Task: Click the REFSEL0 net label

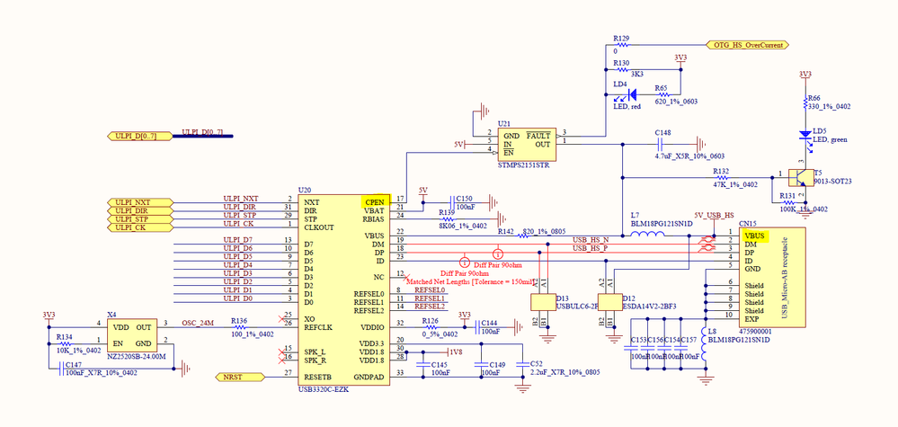Action: [x=430, y=289]
